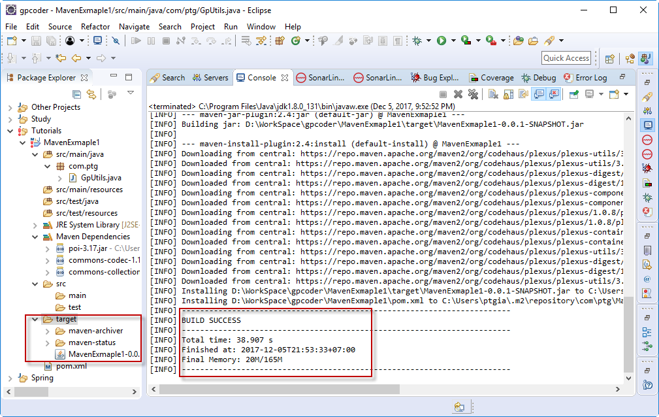Click the green Run button in toolbar

(x=442, y=41)
